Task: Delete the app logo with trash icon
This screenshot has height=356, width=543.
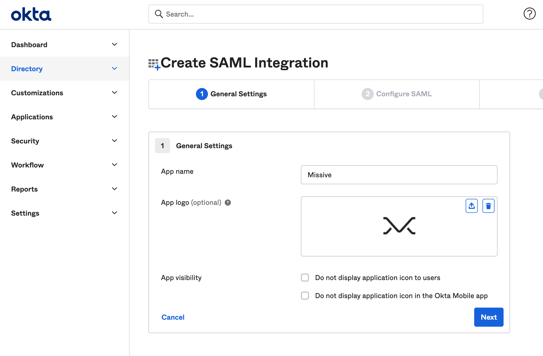Action: point(488,206)
